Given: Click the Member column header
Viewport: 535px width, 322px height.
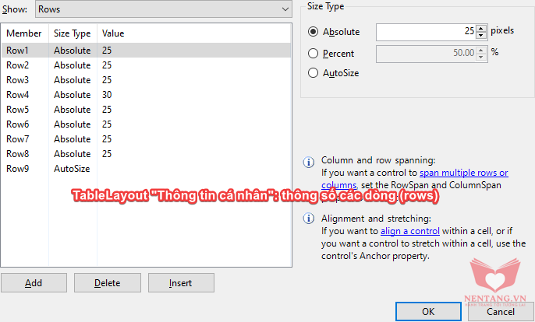Looking at the screenshot, I should [24, 33].
